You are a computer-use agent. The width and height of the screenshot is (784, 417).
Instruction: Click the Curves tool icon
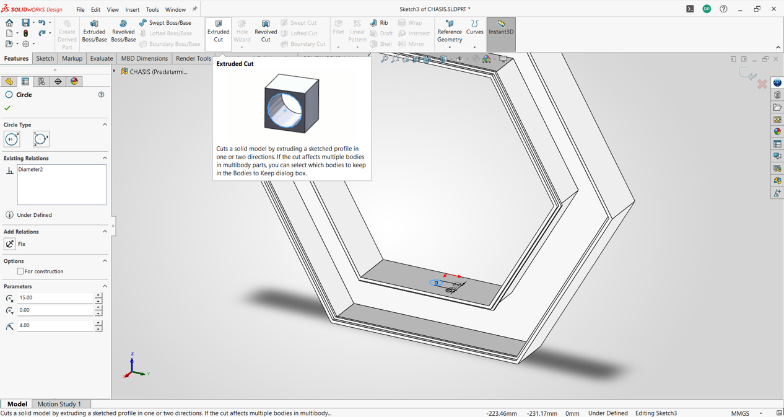click(x=474, y=28)
